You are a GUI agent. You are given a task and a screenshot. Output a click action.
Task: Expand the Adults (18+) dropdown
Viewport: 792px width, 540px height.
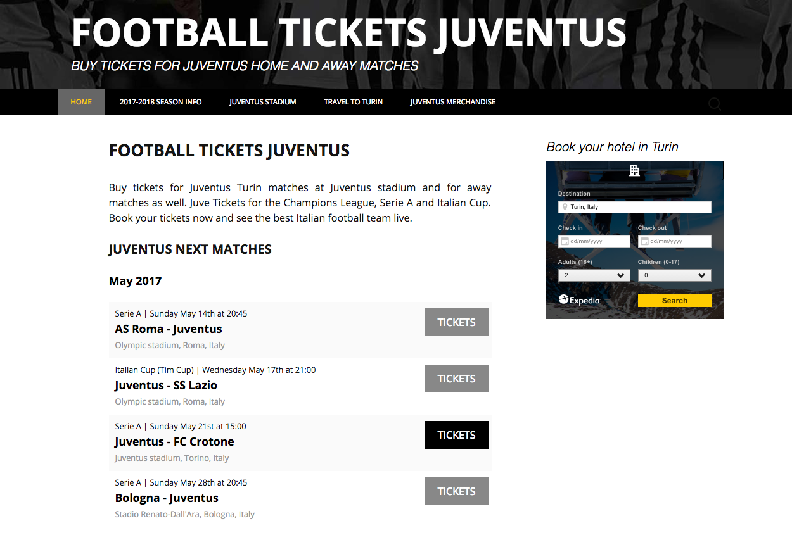[594, 275]
